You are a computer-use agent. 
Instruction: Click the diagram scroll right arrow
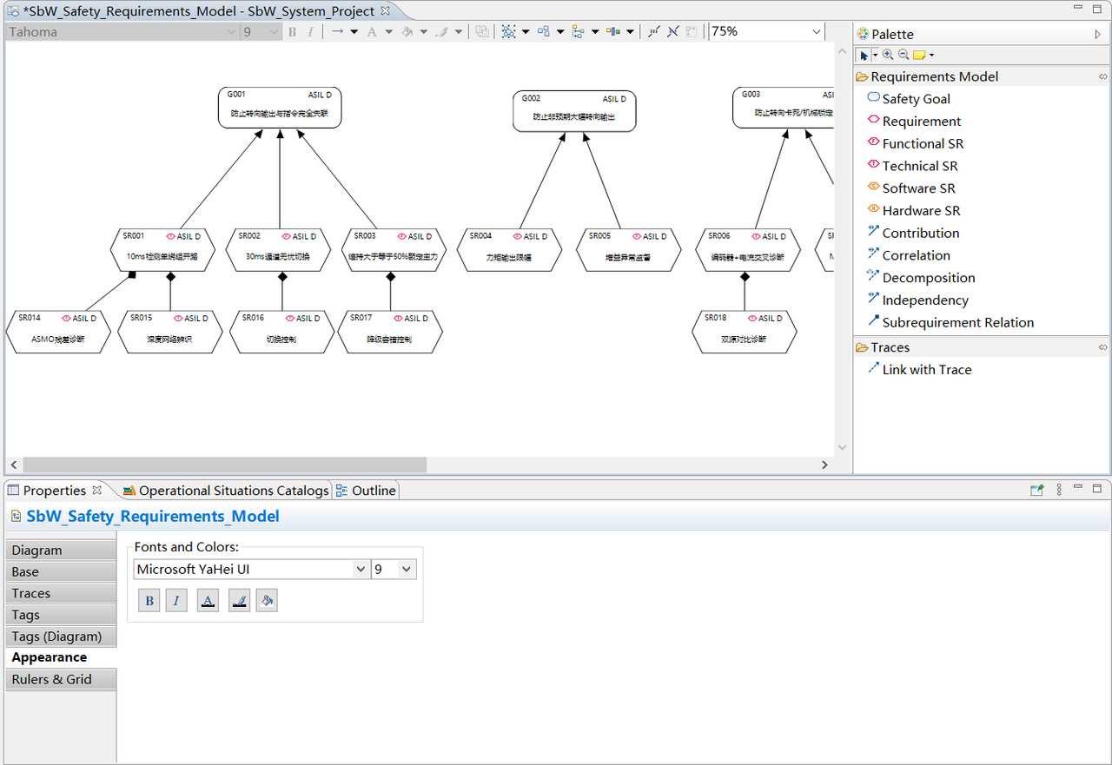click(824, 465)
